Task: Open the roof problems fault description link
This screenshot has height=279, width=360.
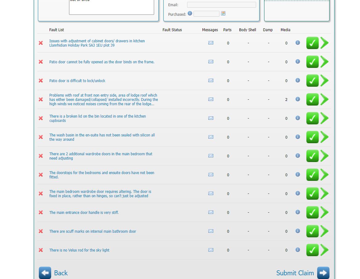Action: pyautogui.click(x=103, y=100)
